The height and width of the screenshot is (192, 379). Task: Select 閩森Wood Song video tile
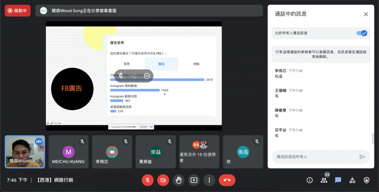pyautogui.click(x=25, y=152)
